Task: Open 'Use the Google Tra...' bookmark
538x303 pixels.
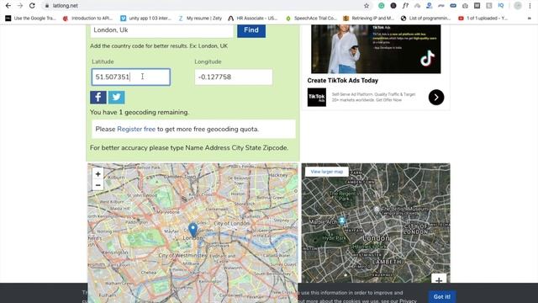Action: tap(30, 19)
